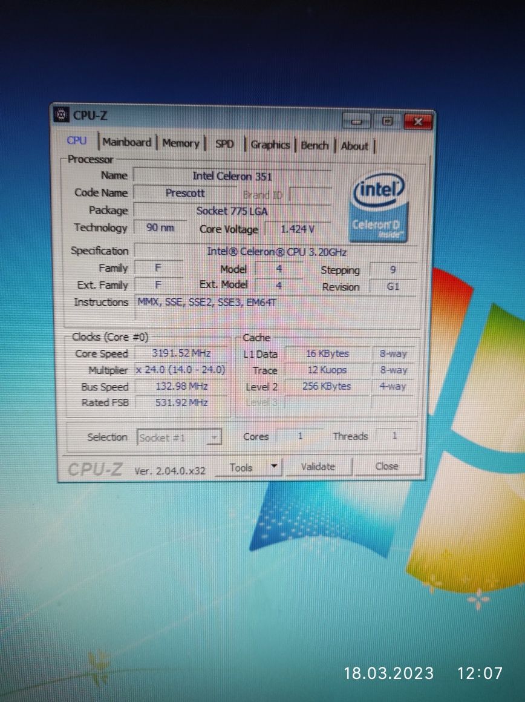Screen dimensions: 525x702
Task: Click the CPU-Z app icon in title bar
Action: tap(61, 115)
